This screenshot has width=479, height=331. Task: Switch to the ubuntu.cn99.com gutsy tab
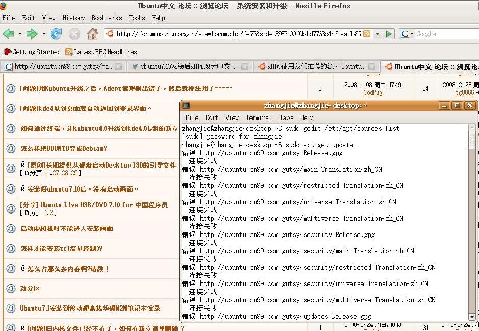62,67
